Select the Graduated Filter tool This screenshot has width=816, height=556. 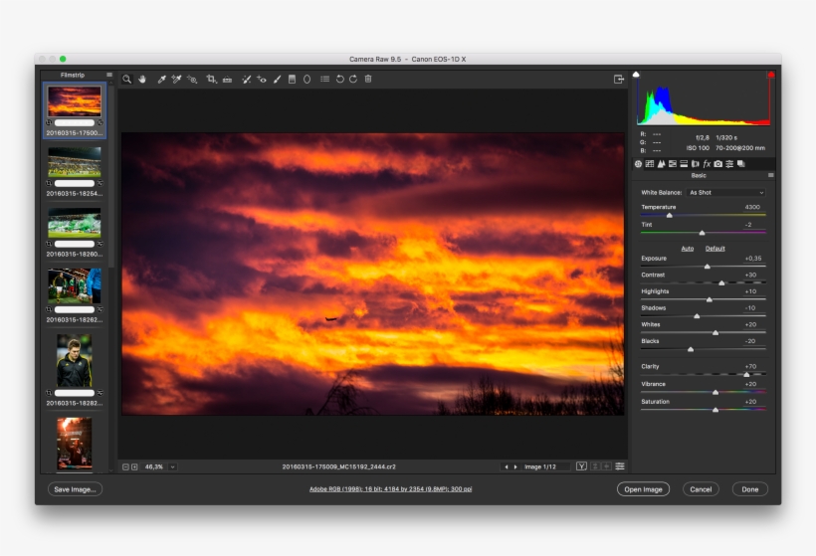click(x=292, y=79)
